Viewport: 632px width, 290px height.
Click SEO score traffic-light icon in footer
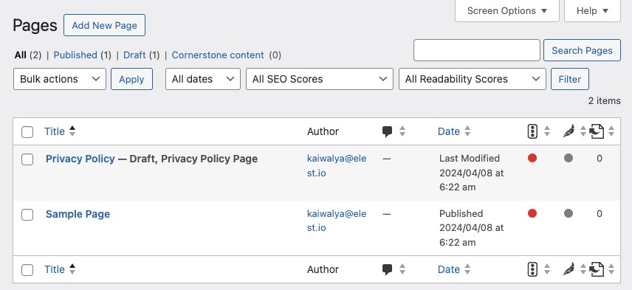[x=532, y=269]
